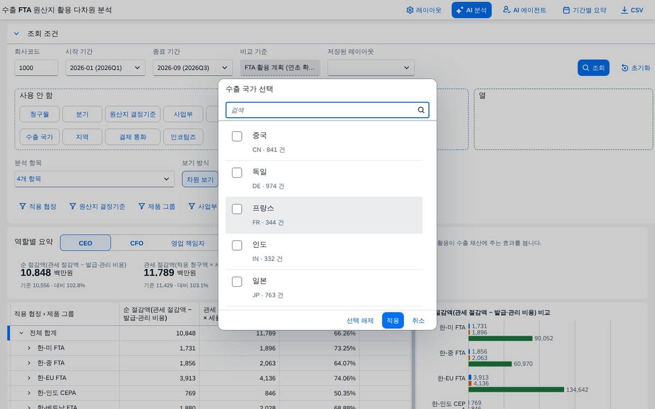Viewport: 655px width, 409px height.
Task: Select the 수출 국가 dimension chip
Action: pos(39,137)
